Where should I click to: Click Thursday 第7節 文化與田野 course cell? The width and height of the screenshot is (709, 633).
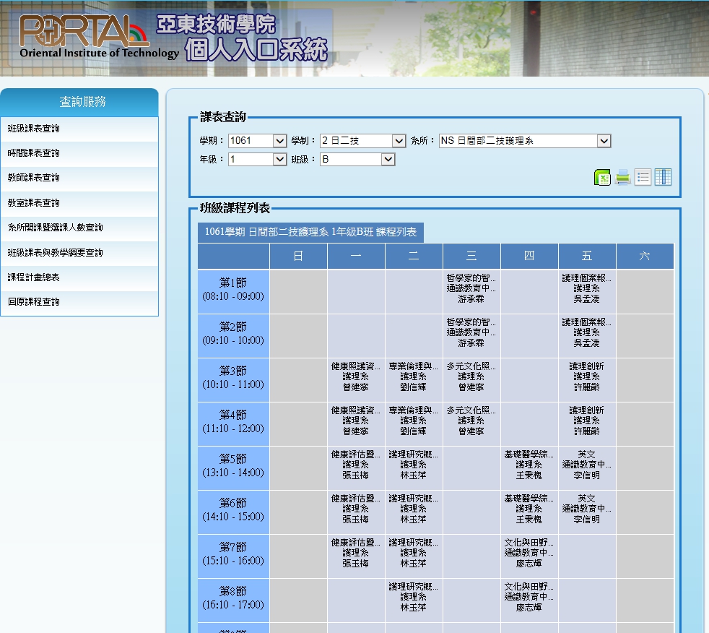[529, 556]
